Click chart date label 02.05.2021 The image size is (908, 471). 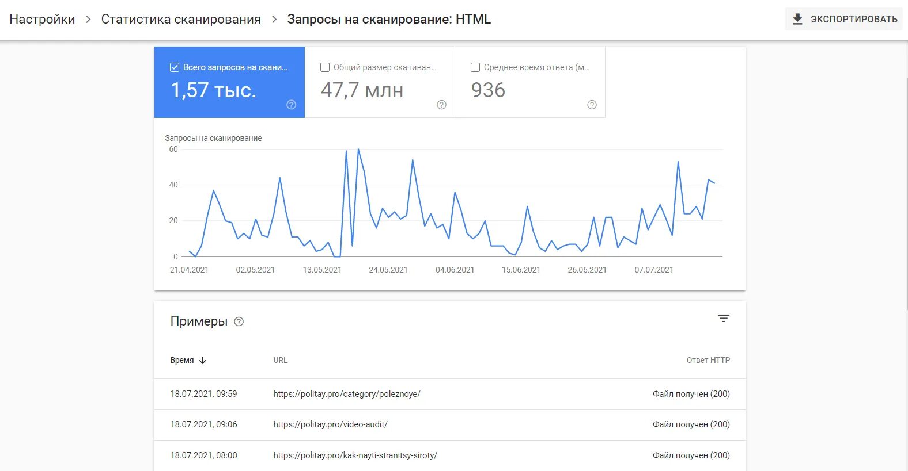pyautogui.click(x=255, y=270)
